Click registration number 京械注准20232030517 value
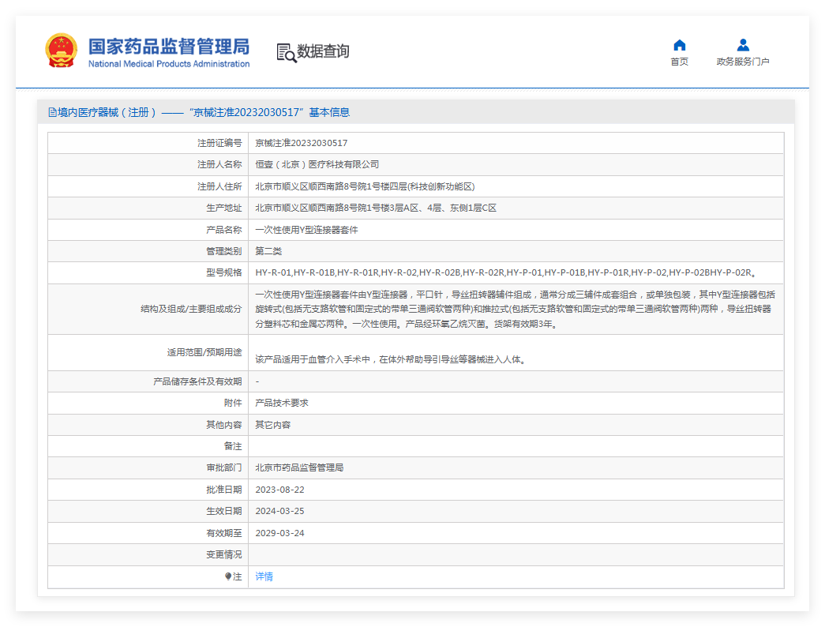Viewport: 825px width, 627px height. point(302,143)
